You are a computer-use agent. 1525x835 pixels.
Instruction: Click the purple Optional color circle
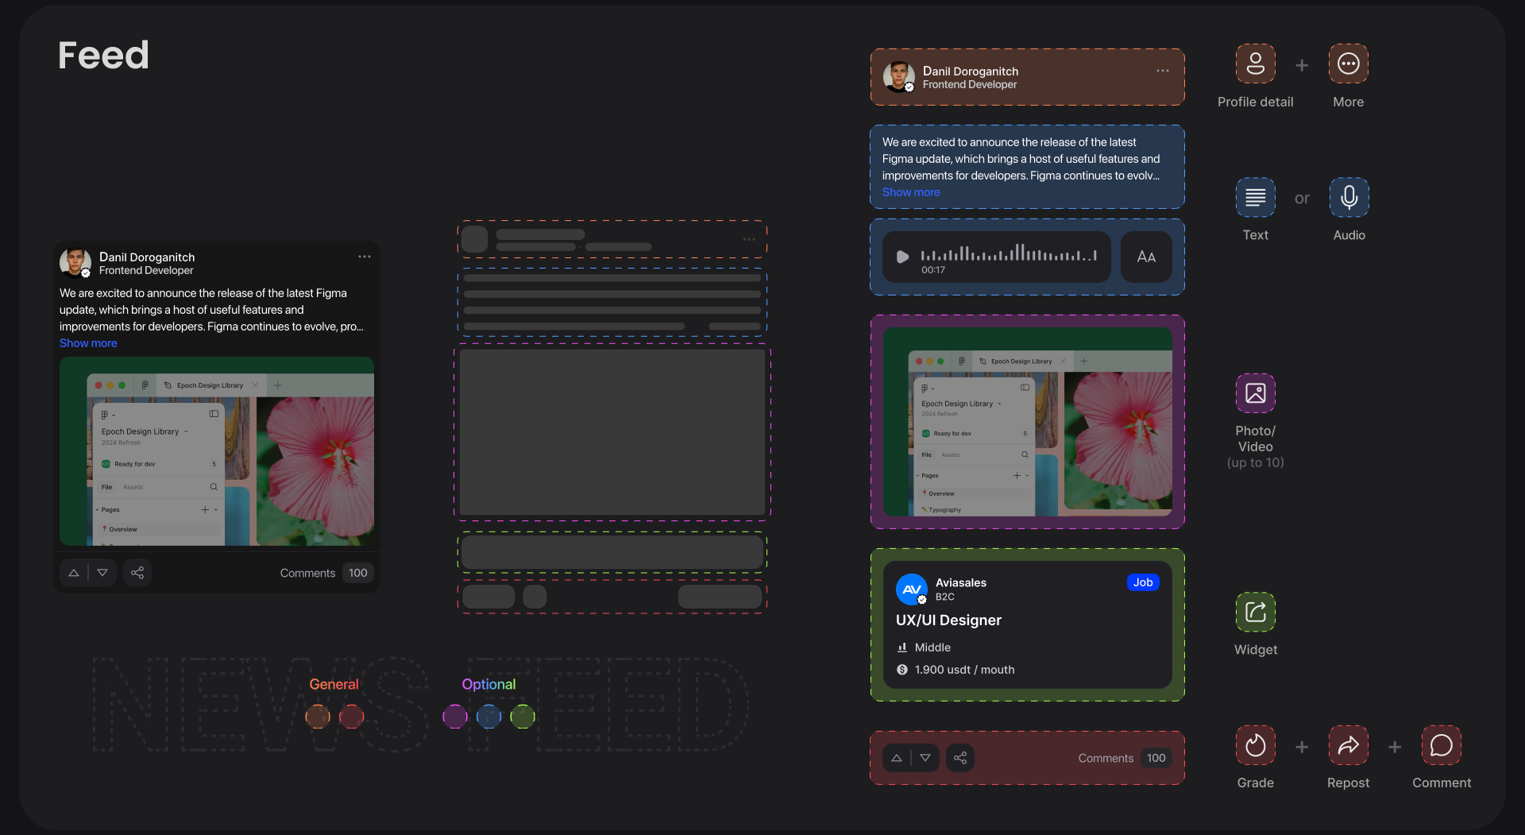[454, 717]
